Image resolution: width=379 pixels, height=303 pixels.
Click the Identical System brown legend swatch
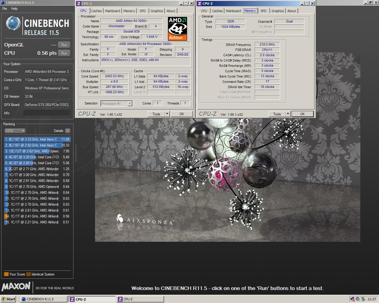pyautogui.click(x=28, y=274)
